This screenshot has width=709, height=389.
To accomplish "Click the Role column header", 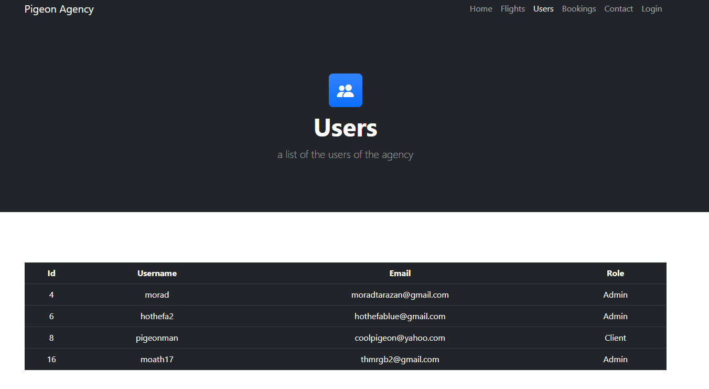I will pos(615,273).
